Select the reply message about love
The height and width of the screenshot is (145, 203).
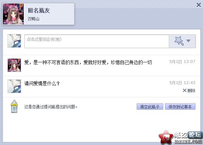pyautogui.click(x=88, y=63)
